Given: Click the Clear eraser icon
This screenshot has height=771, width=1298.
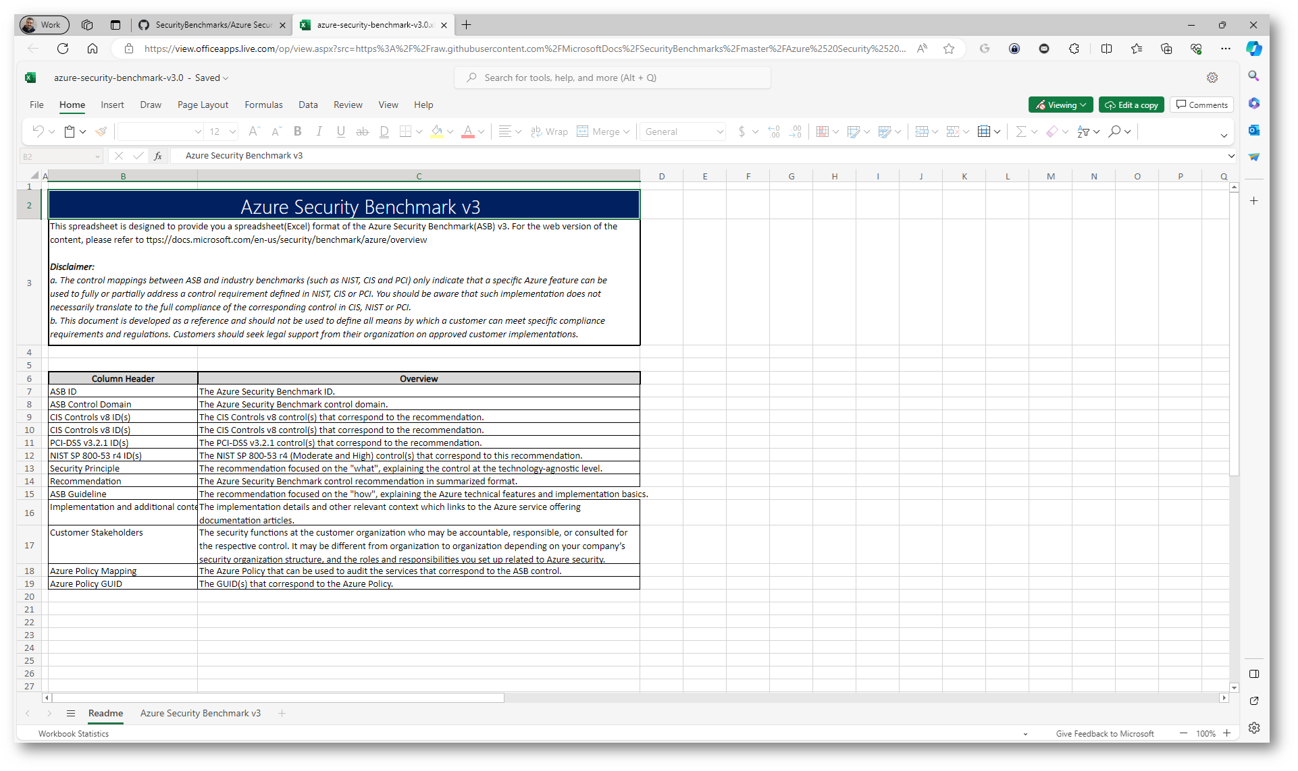Looking at the screenshot, I should click(1052, 132).
